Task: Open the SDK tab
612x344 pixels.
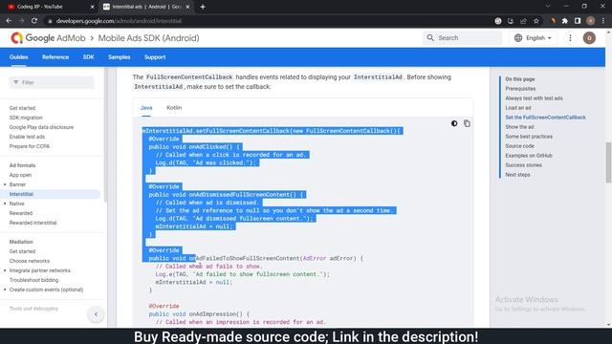Action: (88, 57)
